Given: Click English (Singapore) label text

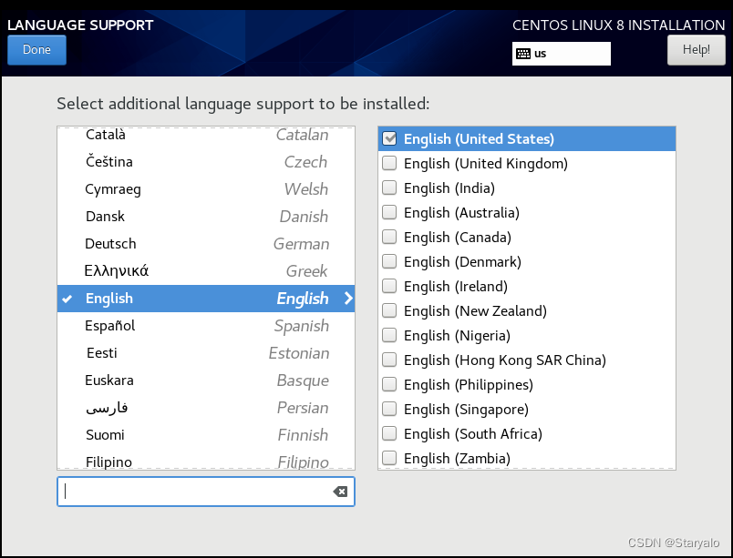Looking at the screenshot, I should (466, 410).
